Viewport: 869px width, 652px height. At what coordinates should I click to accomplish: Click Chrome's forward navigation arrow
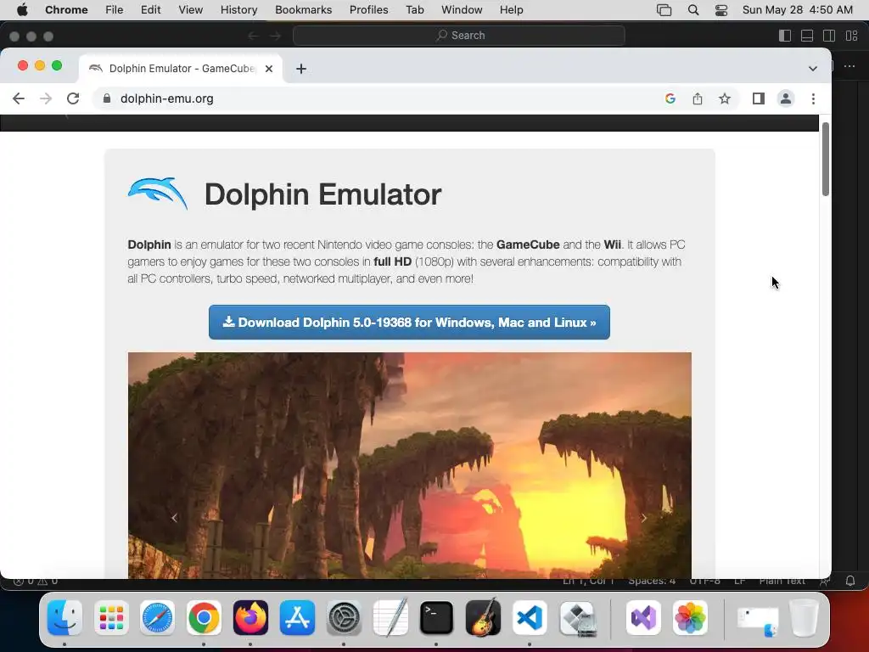46,98
